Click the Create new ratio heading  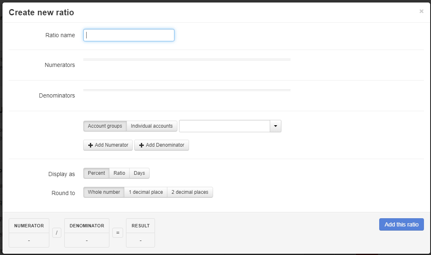(x=41, y=12)
